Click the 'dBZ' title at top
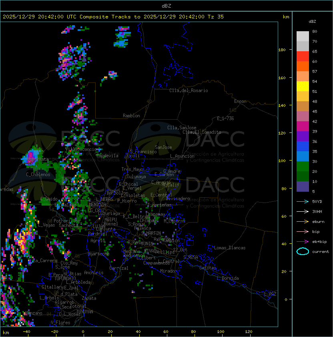The height and width of the screenshot is (337, 333). coord(166,6)
